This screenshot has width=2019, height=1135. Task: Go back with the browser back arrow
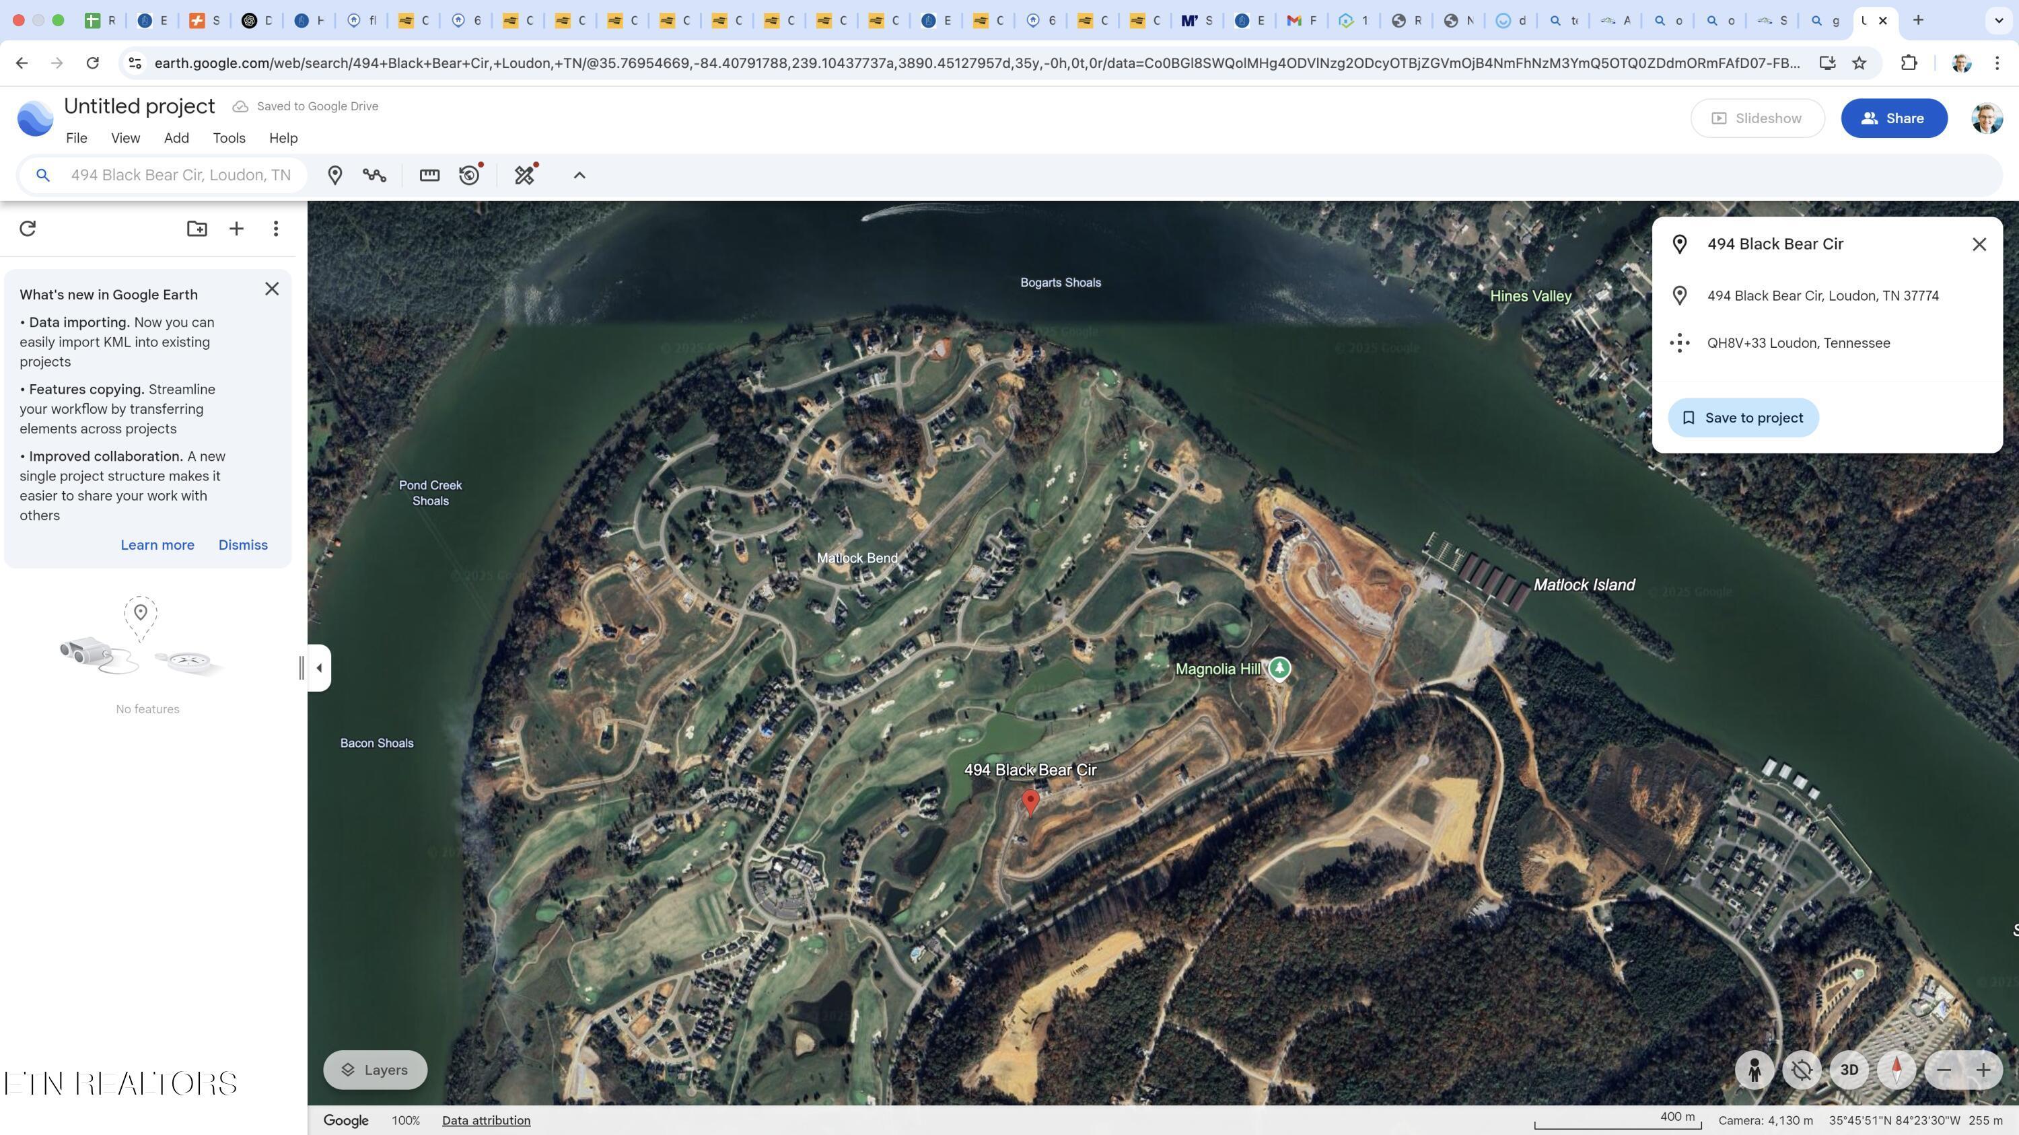pyautogui.click(x=22, y=63)
